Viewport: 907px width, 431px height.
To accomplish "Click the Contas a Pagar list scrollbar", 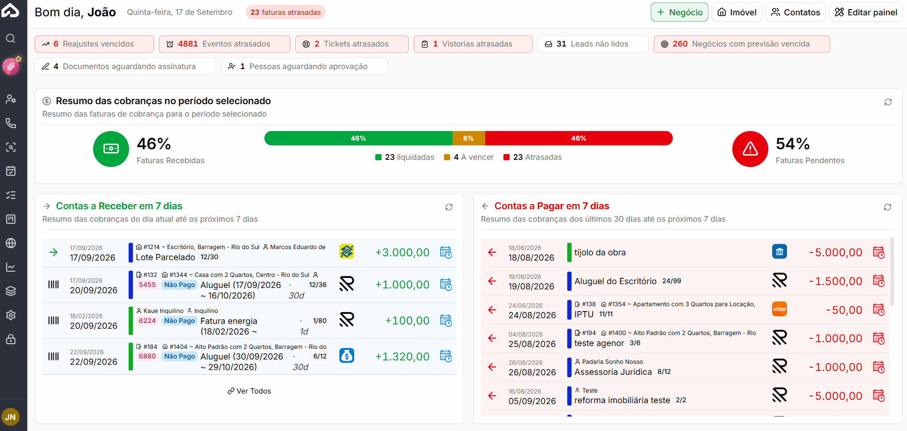I will click(892, 272).
